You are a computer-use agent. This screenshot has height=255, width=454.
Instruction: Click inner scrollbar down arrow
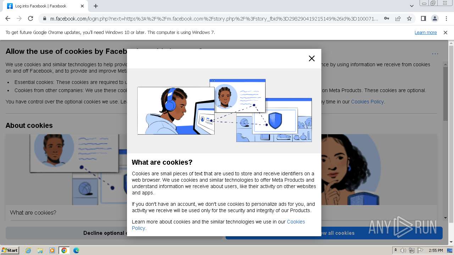pos(445,218)
